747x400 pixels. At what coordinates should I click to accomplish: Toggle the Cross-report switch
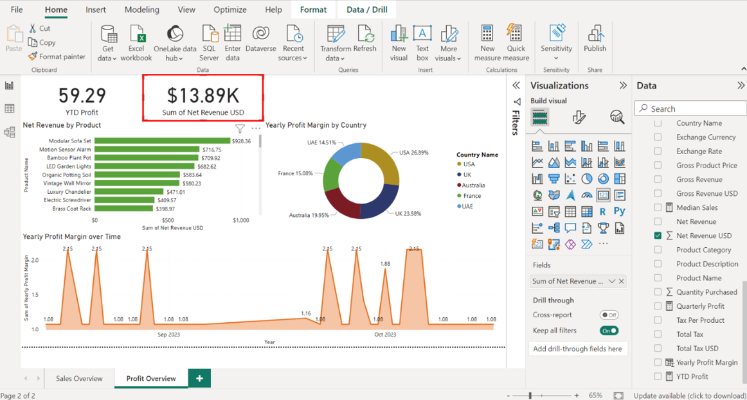(609, 315)
